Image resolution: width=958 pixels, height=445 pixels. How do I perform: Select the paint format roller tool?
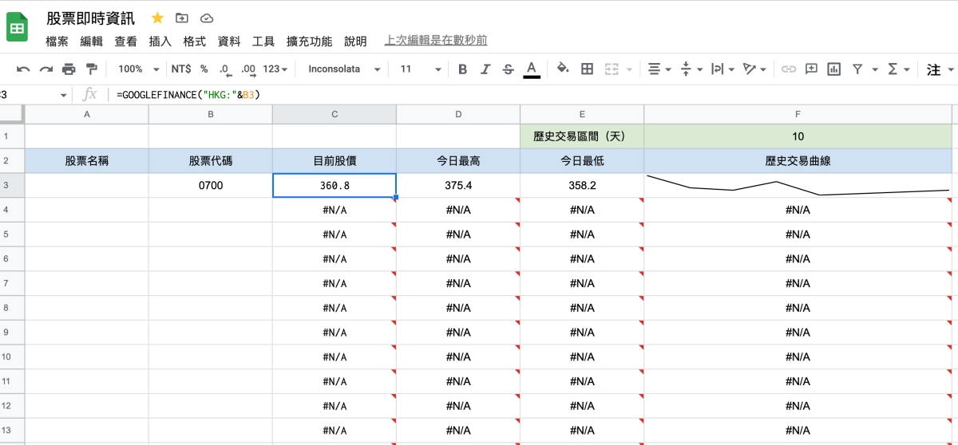tap(91, 69)
